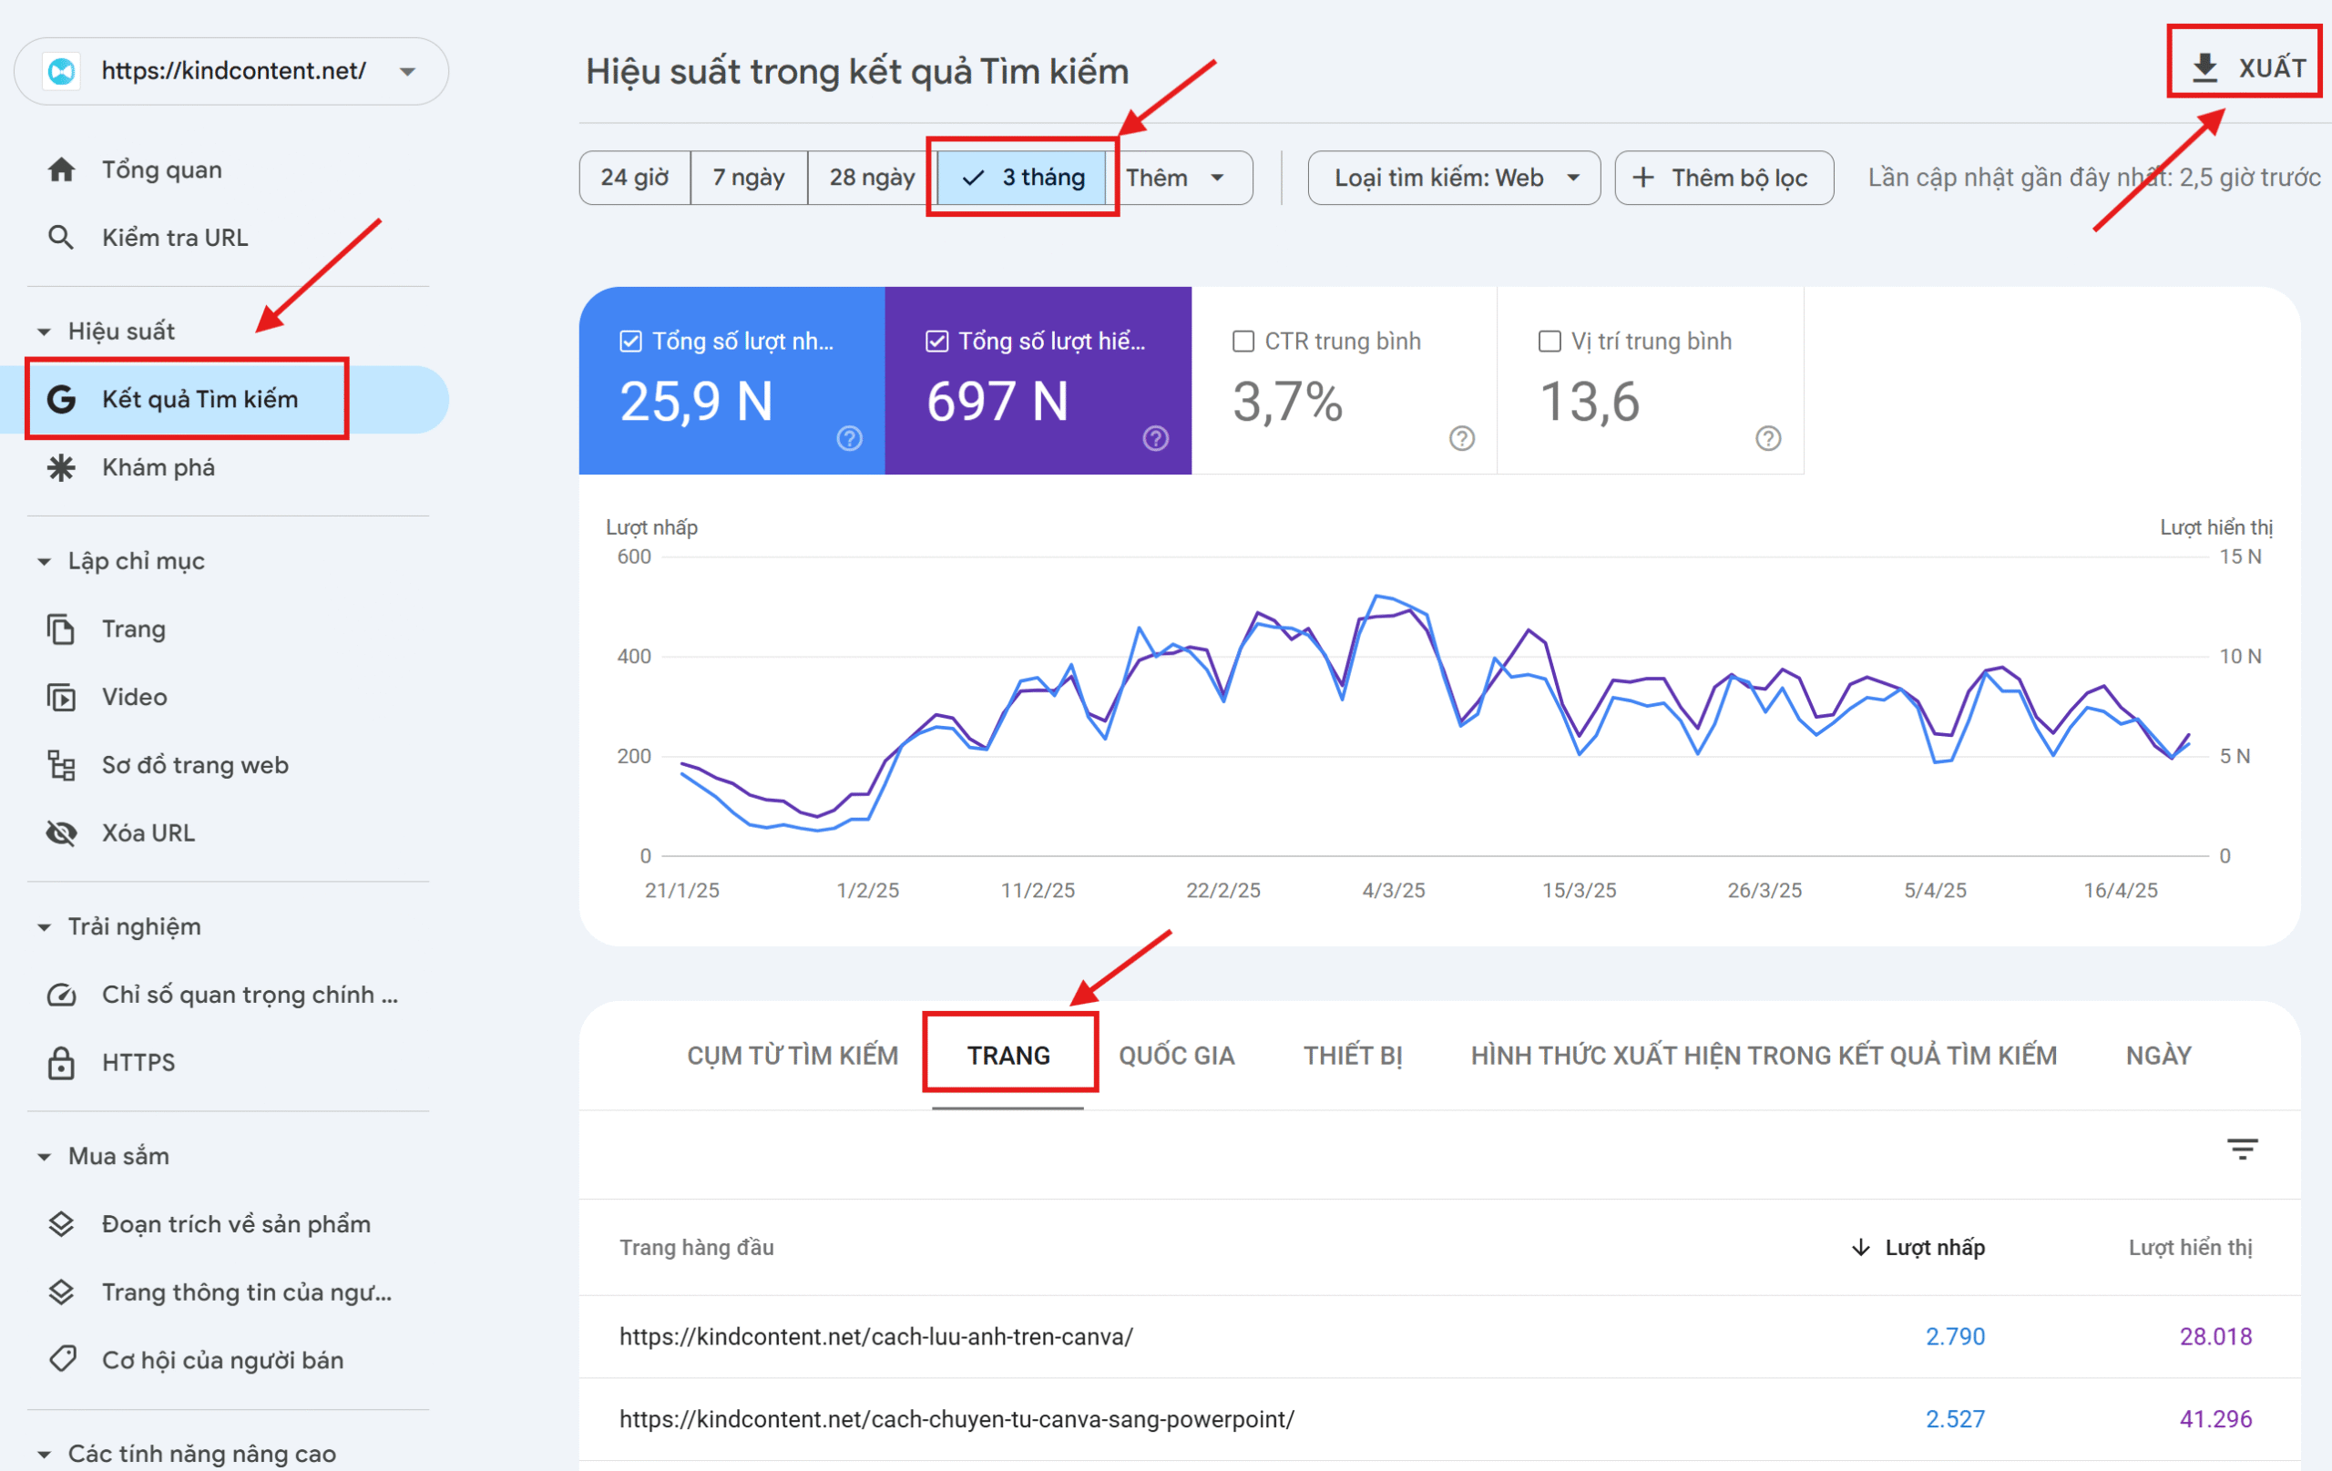Open Khám phá asterisk icon

pyautogui.click(x=61, y=468)
